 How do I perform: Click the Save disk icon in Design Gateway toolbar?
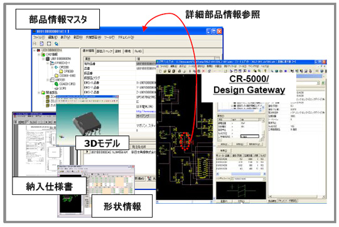tap(169, 71)
